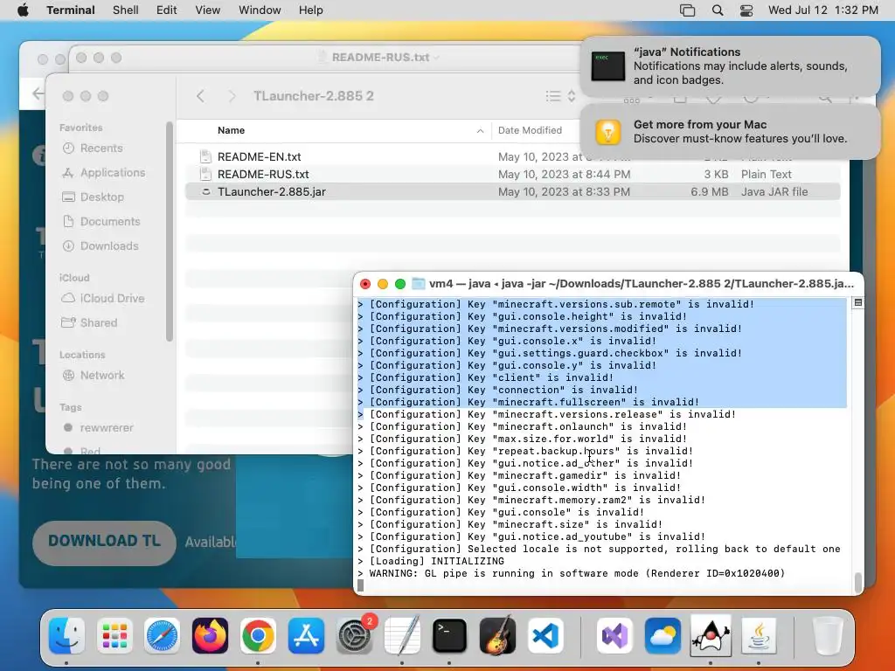Click the README-RUS.txt window title dropdown

(437, 58)
